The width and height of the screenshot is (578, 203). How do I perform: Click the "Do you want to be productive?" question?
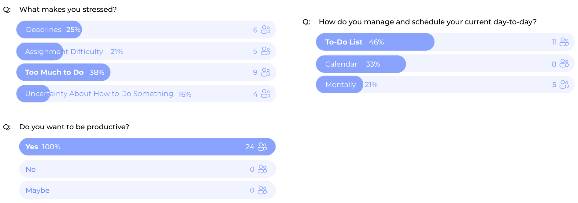click(74, 127)
